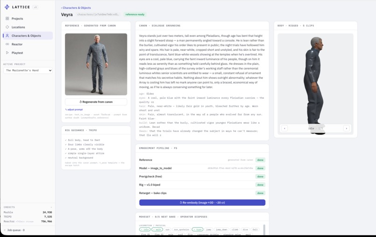Click the Marble credits value 24,930
This screenshot has width=376, height=237.
[x=47, y=212]
